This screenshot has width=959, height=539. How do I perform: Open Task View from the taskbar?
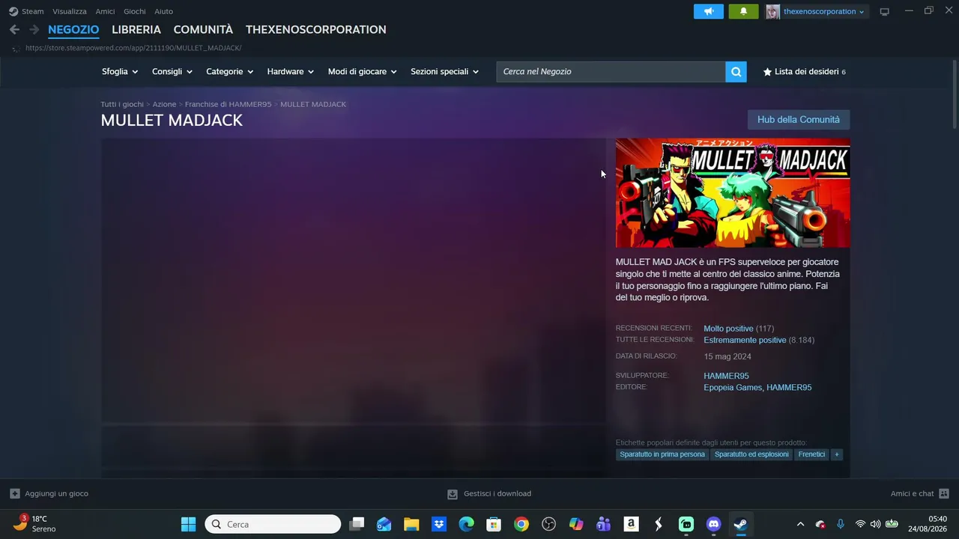357,524
